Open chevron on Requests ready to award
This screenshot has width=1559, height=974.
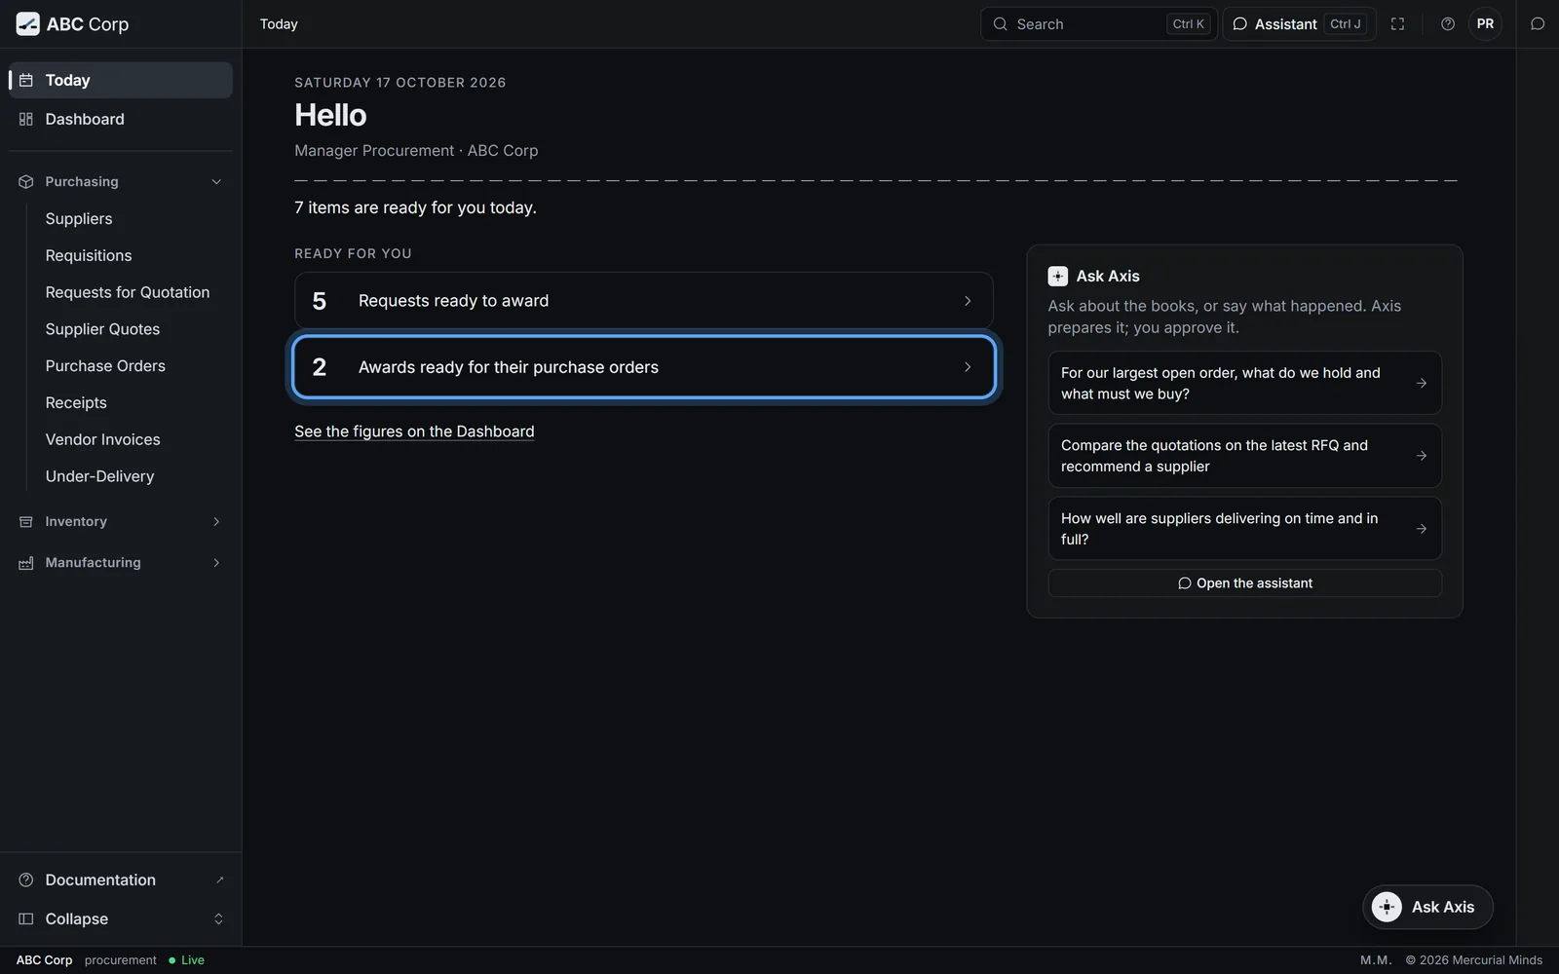tap(968, 301)
